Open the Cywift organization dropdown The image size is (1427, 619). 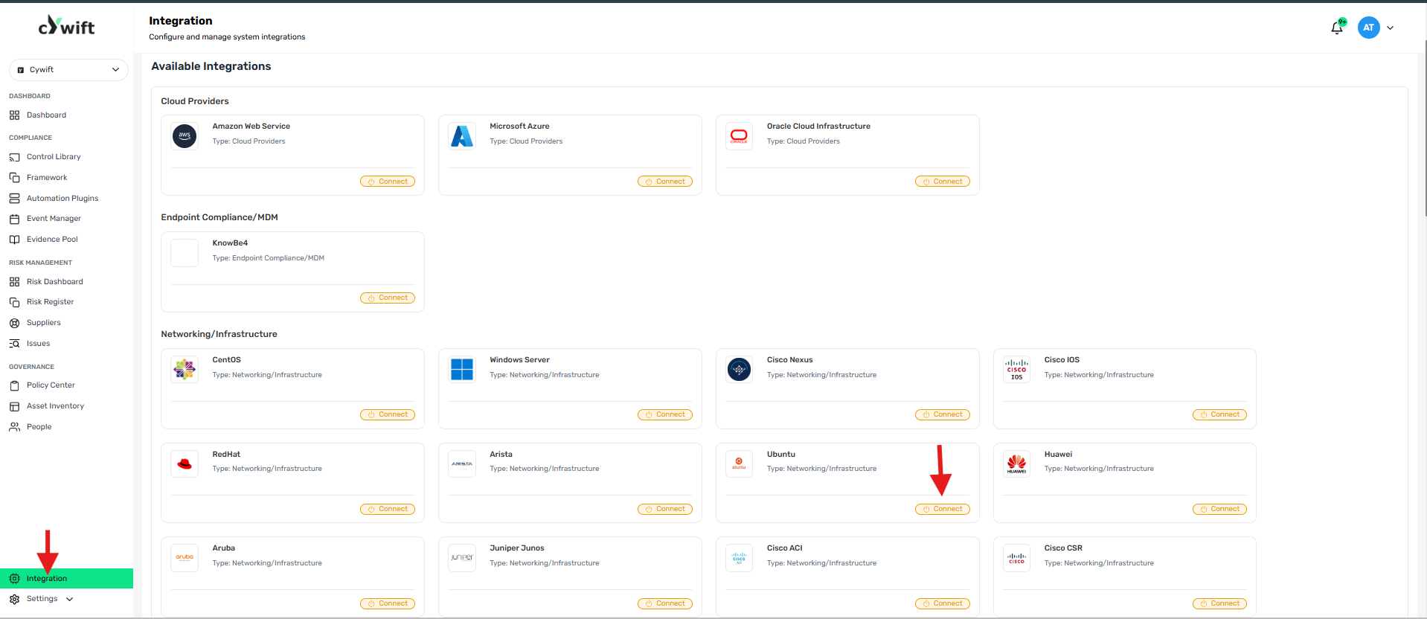tap(68, 70)
